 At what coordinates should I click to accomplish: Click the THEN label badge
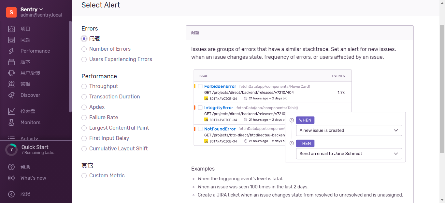pyautogui.click(x=305, y=143)
